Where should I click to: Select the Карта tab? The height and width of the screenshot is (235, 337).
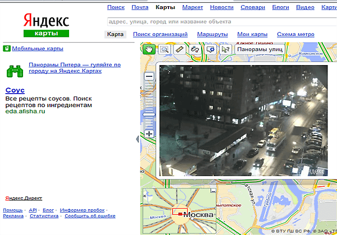click(115, 34)
